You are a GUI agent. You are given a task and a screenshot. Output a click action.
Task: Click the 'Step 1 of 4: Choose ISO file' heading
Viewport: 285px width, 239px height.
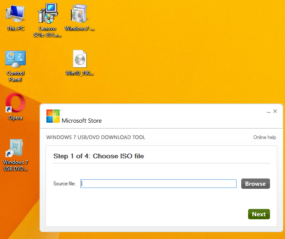pyautogui.click(x=99, y=156)
